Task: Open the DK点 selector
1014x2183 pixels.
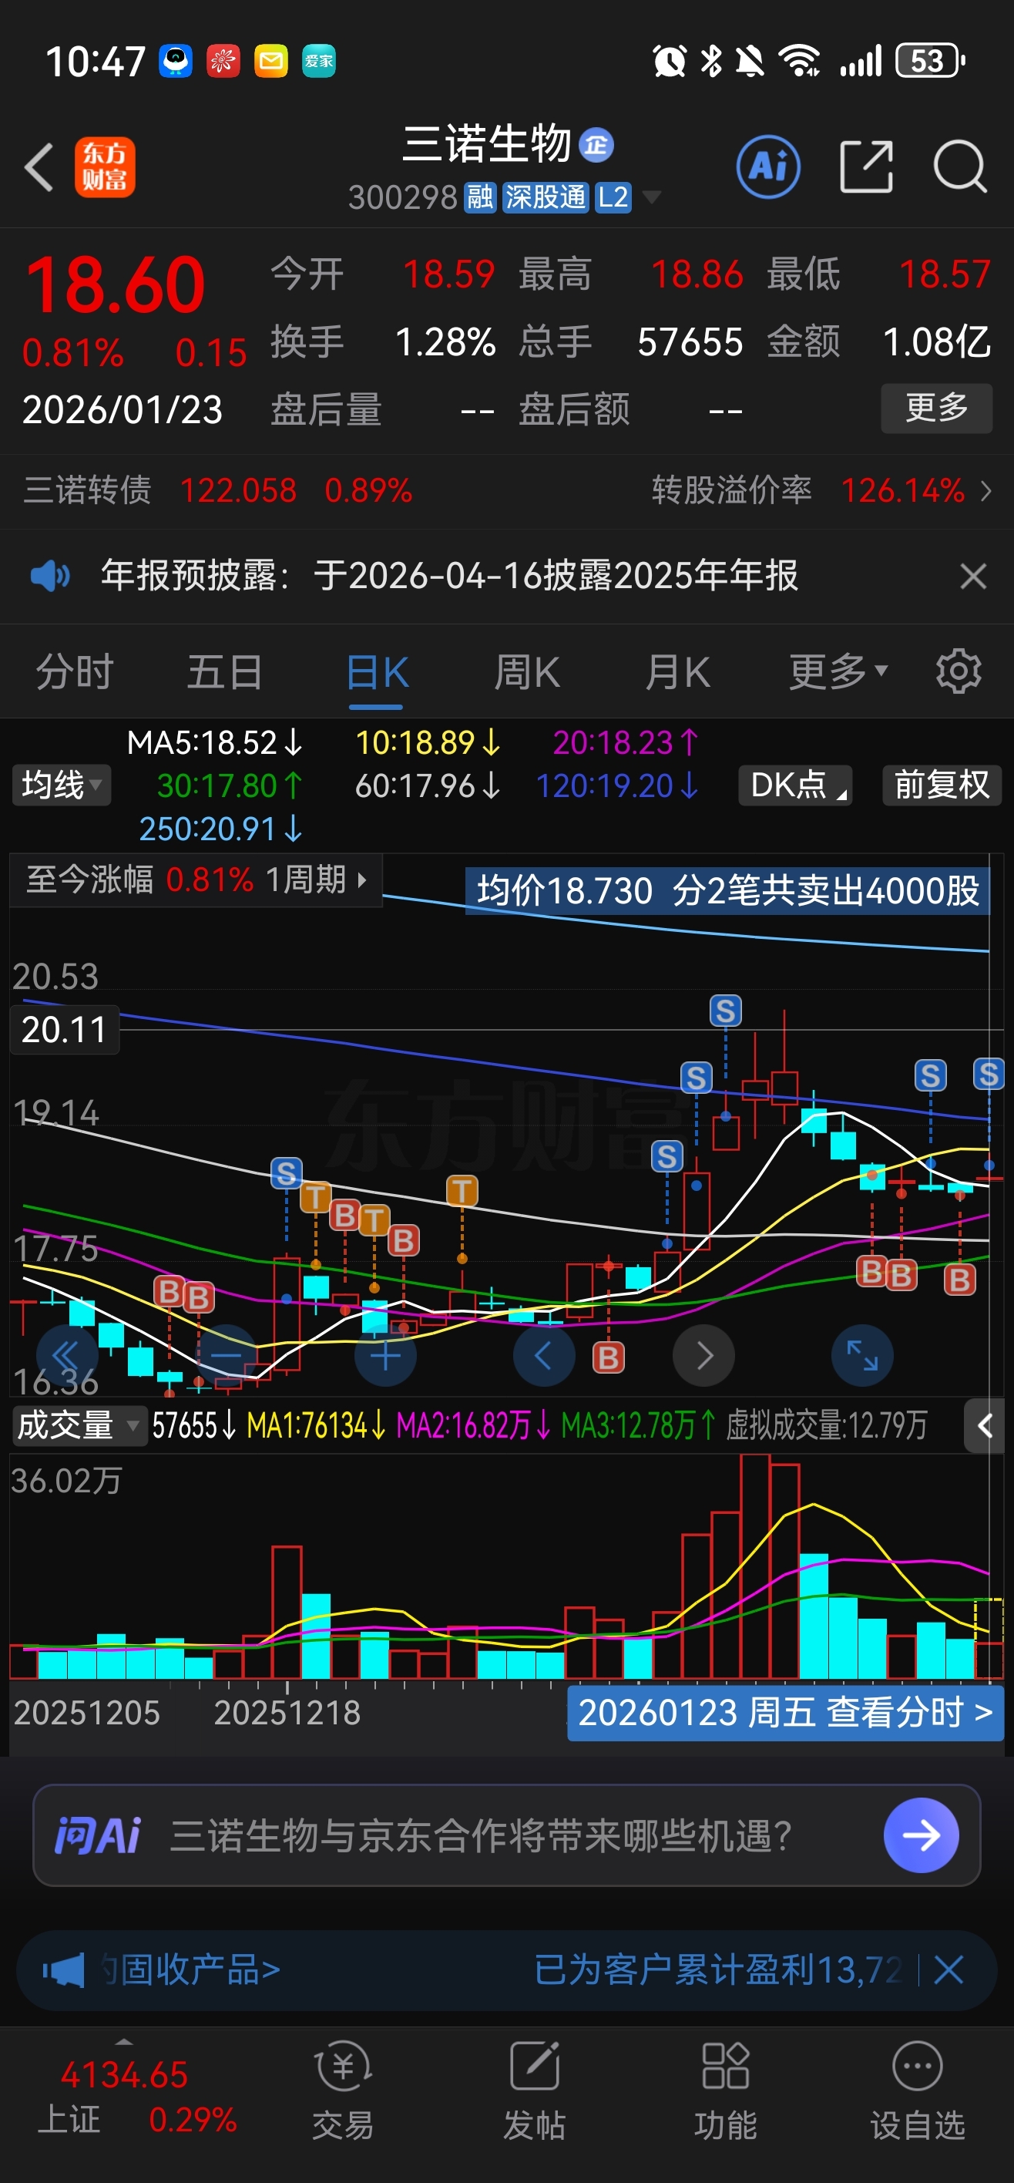Action: point(794,785)
